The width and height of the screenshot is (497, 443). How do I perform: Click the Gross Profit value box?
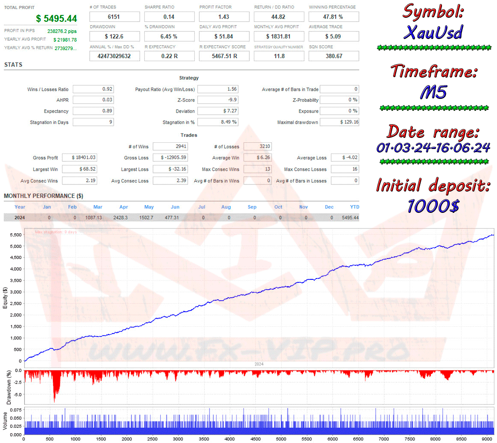(79, 158)
